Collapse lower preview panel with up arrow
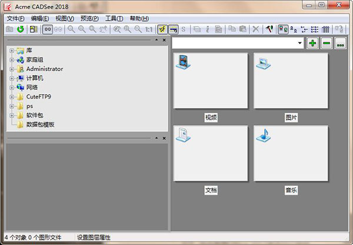353x245 pixels. click(x=156, y=138)
